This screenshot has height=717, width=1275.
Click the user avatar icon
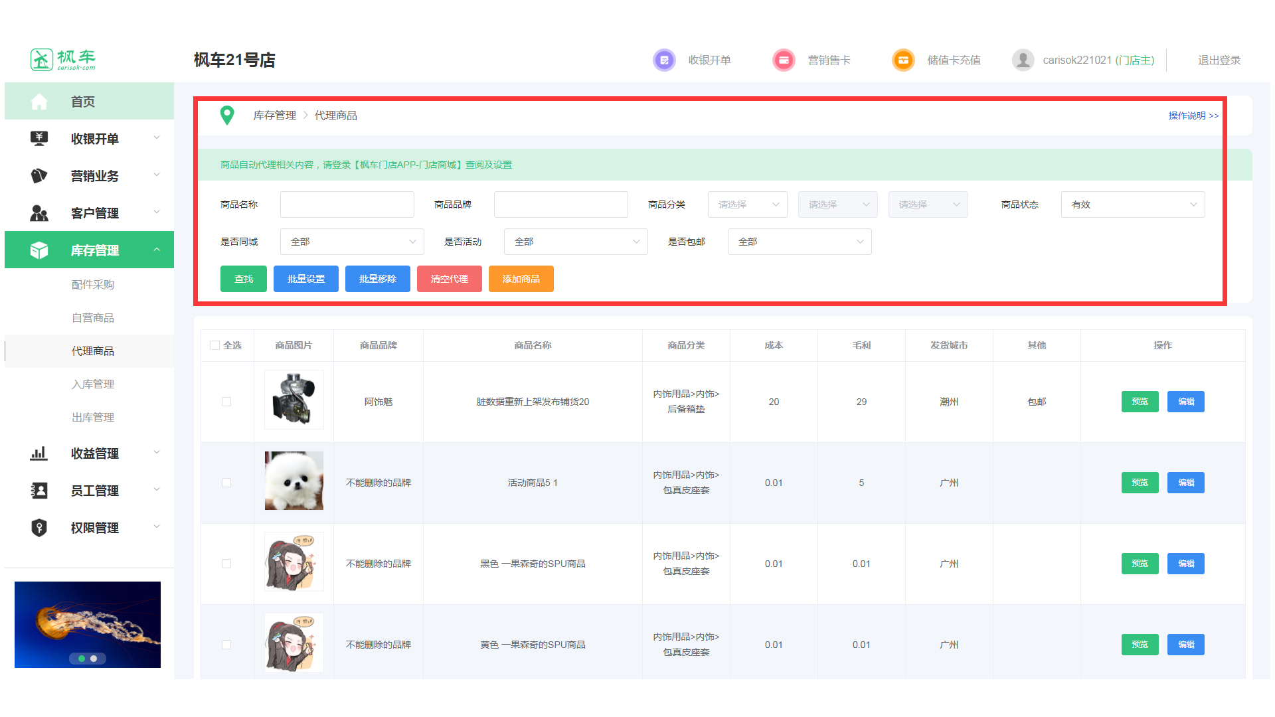pos(1023,60)
